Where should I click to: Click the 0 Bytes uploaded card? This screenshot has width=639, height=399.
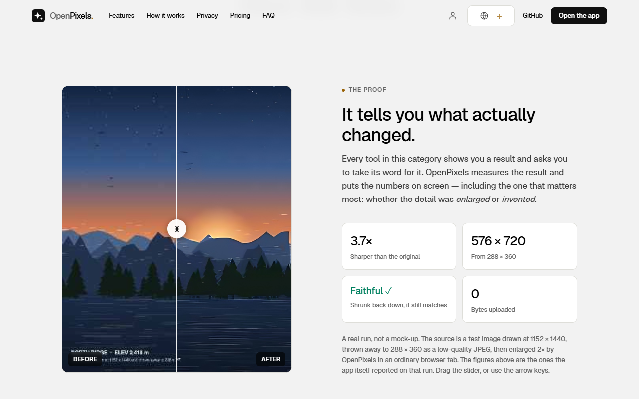pos(520,299)
